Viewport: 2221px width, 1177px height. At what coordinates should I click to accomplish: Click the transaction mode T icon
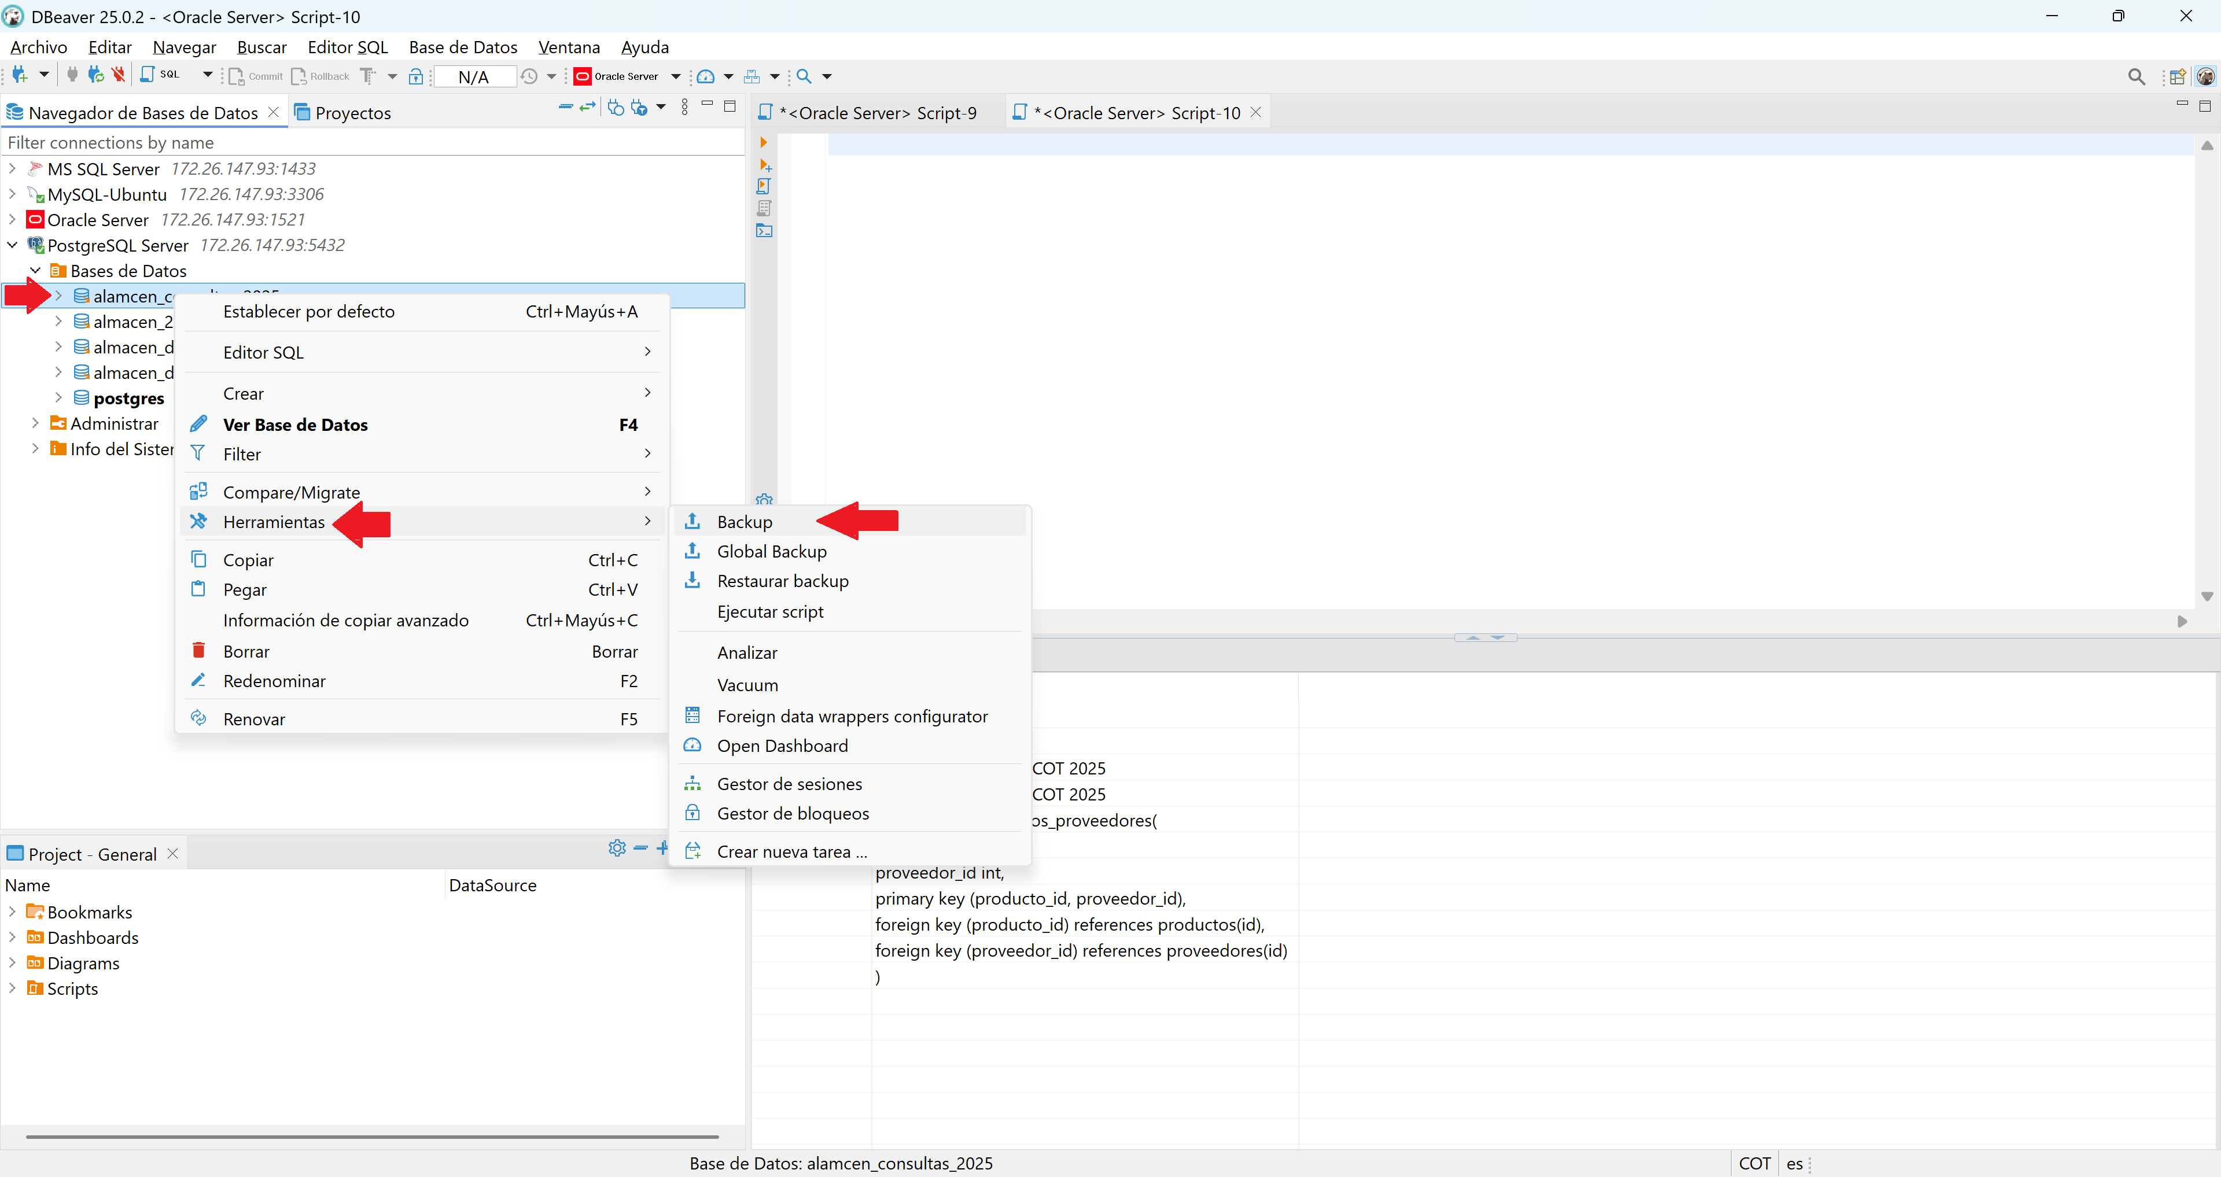(x=368, y=76)
